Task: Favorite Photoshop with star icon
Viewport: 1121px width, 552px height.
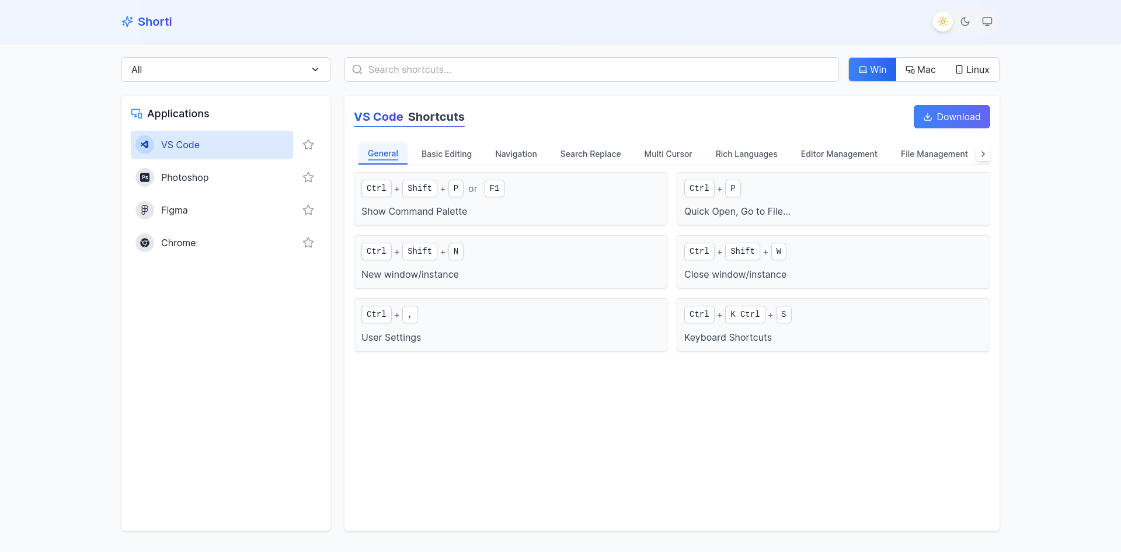Action: pyautogui.click(x=308, y=177)
